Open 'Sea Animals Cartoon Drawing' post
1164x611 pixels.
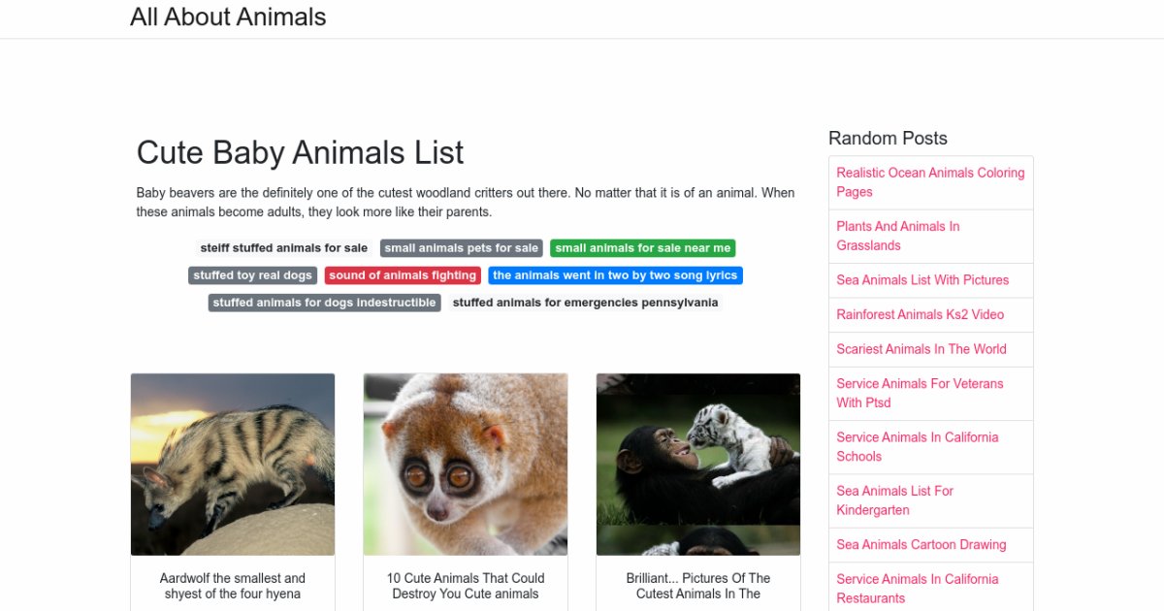921,545
